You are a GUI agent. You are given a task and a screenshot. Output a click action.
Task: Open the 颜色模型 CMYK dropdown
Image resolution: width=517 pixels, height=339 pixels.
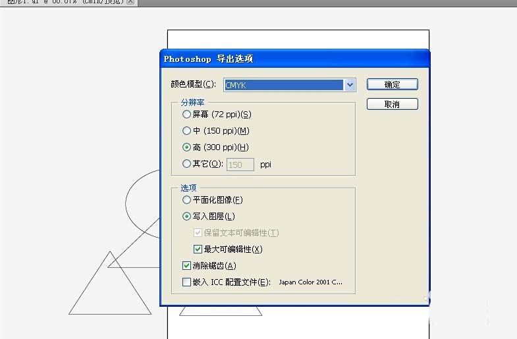[x=290, y=85]
